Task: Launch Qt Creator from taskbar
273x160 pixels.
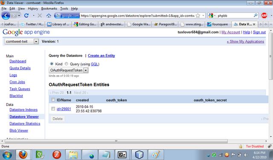Action: click(40, 154)
